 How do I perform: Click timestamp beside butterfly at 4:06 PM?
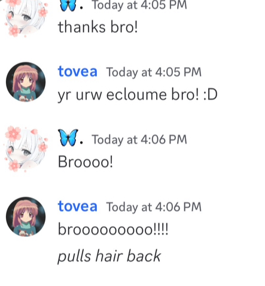click(139, 139)
